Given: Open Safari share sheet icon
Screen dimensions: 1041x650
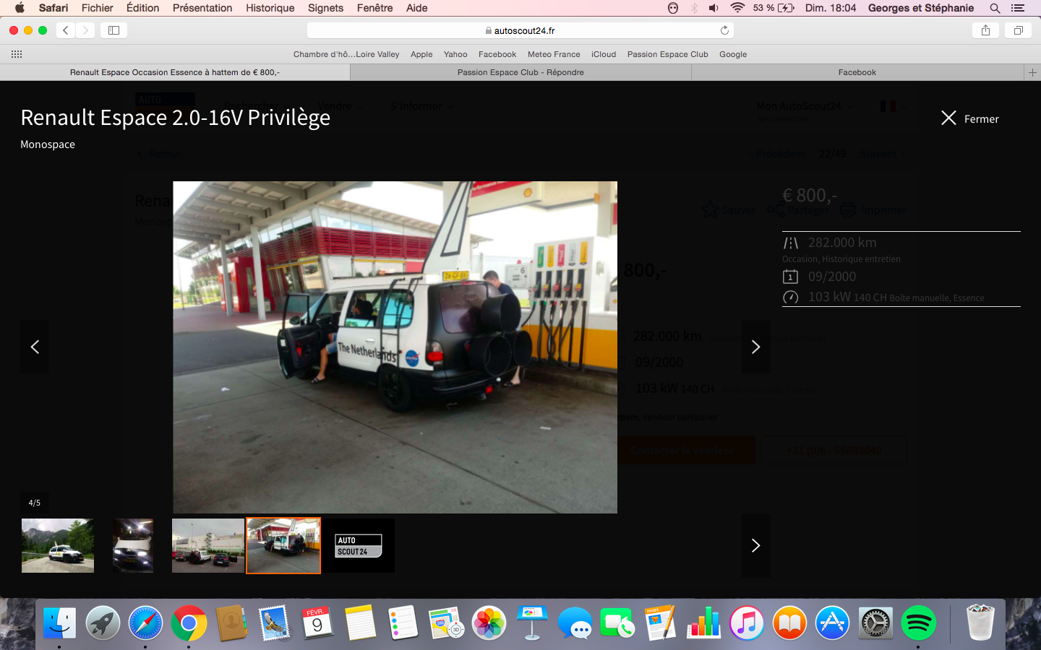Looking at the screenshot, I should 985,30.
